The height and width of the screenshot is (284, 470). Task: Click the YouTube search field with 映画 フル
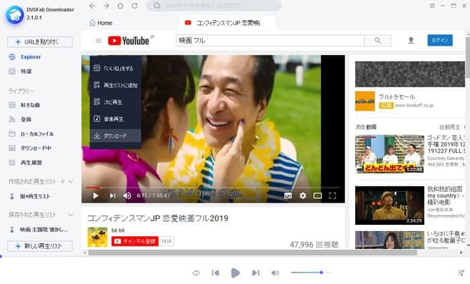click(x=270, y=40)
